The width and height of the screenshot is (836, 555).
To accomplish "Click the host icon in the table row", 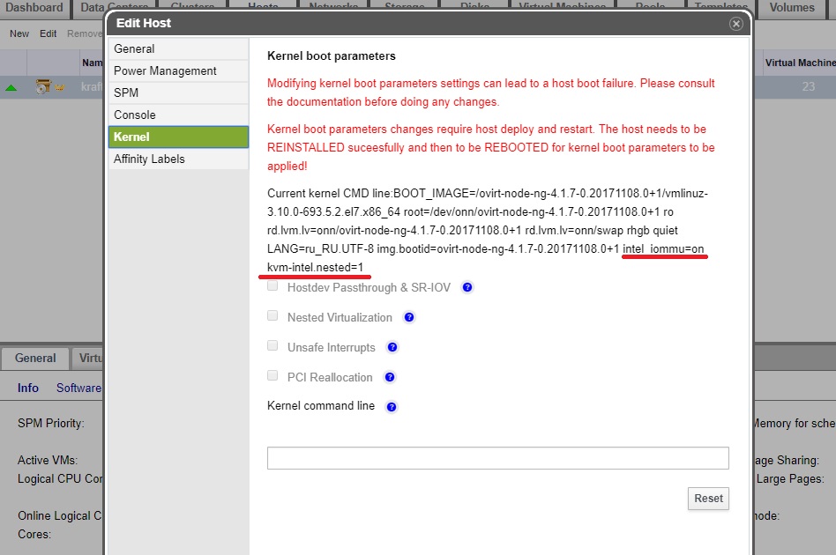I will (x=43, y=87).
